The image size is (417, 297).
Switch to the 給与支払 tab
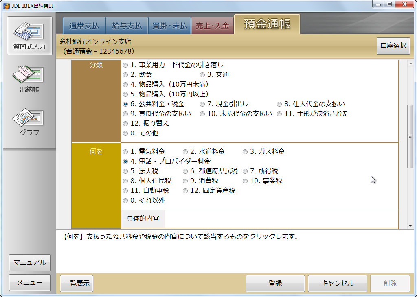point(127,26)
